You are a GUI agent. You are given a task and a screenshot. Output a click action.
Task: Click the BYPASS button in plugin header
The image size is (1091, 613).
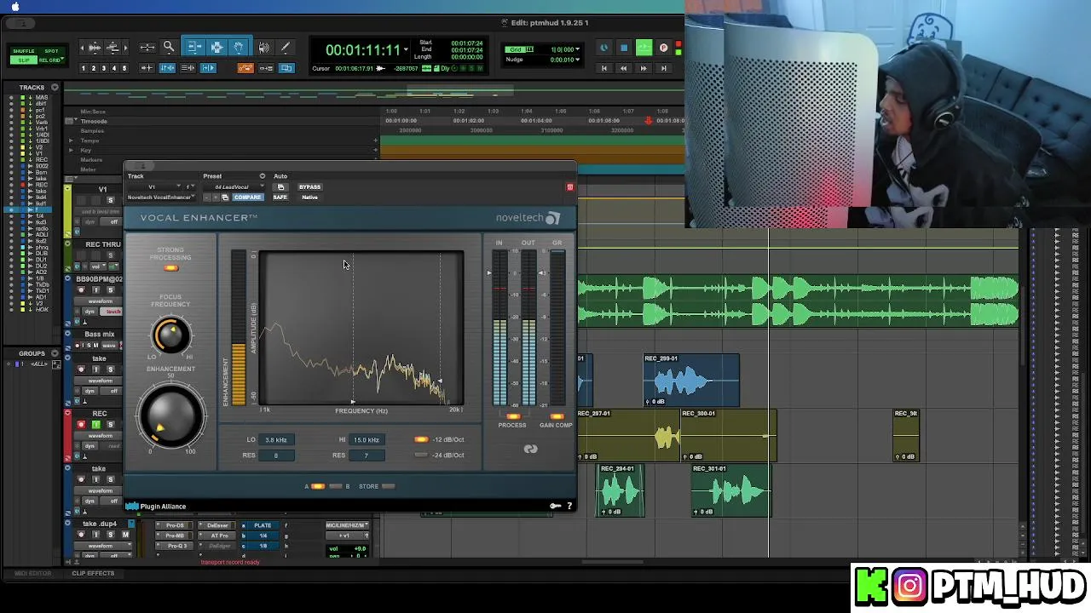click(309, 187)
